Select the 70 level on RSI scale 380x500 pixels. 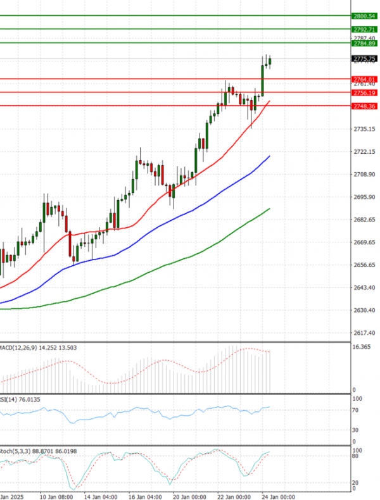point(355,410)
